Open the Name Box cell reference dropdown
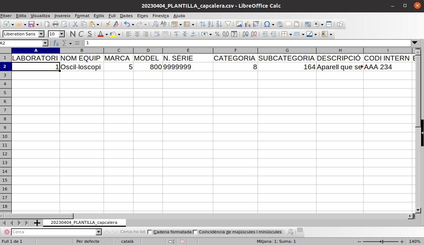 pyautogui.click(x=45, y=43)
